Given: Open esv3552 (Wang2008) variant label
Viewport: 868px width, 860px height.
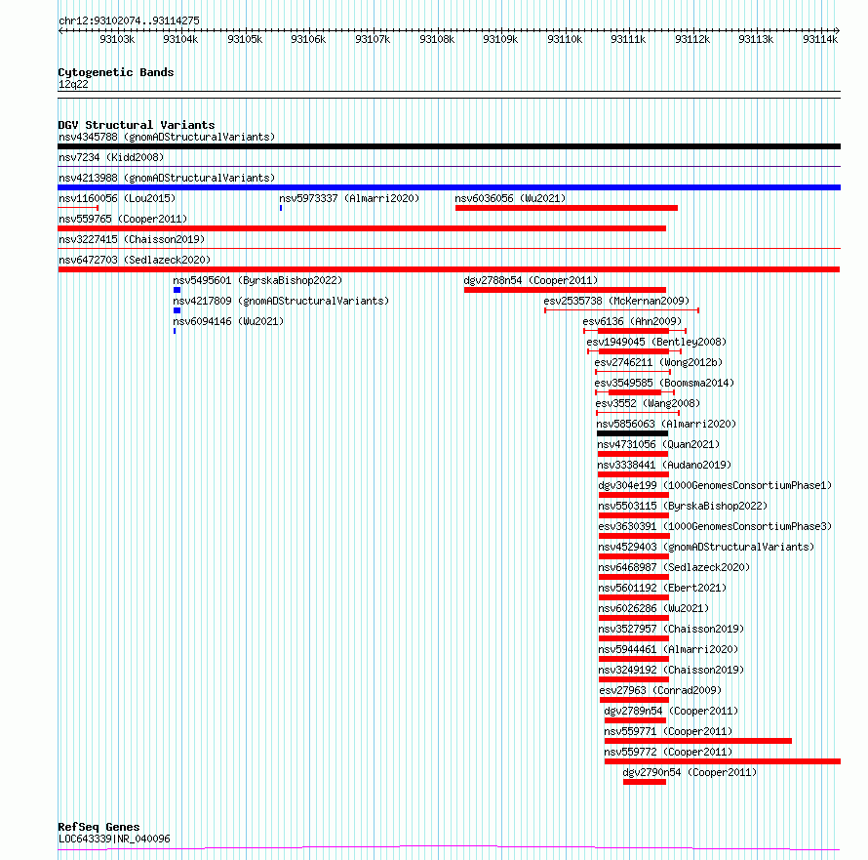Looking at the screenshot, I should click(648, 403).
